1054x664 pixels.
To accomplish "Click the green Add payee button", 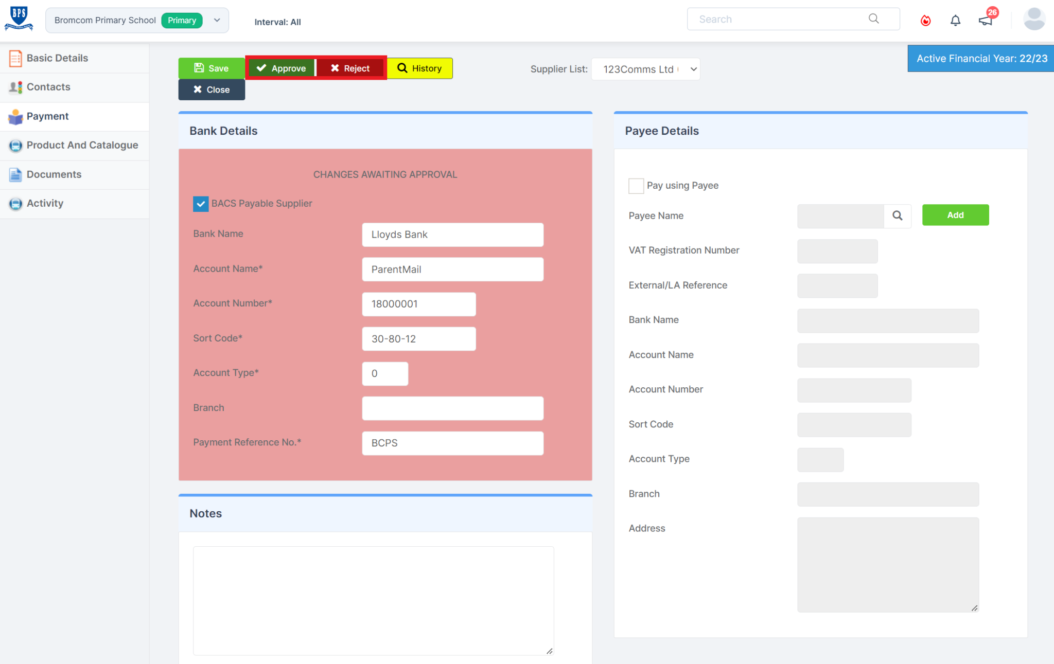I will (955, 215).
